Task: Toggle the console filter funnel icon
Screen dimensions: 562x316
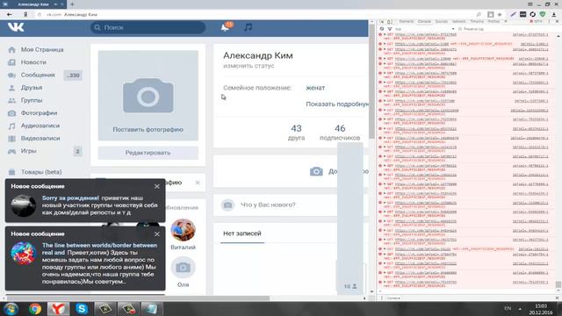Action: point(390,29)
